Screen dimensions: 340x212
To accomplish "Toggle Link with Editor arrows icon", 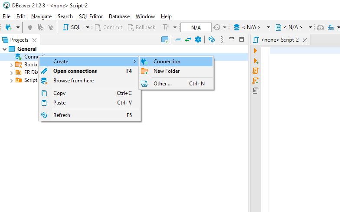I will click(x=188, y=40).
